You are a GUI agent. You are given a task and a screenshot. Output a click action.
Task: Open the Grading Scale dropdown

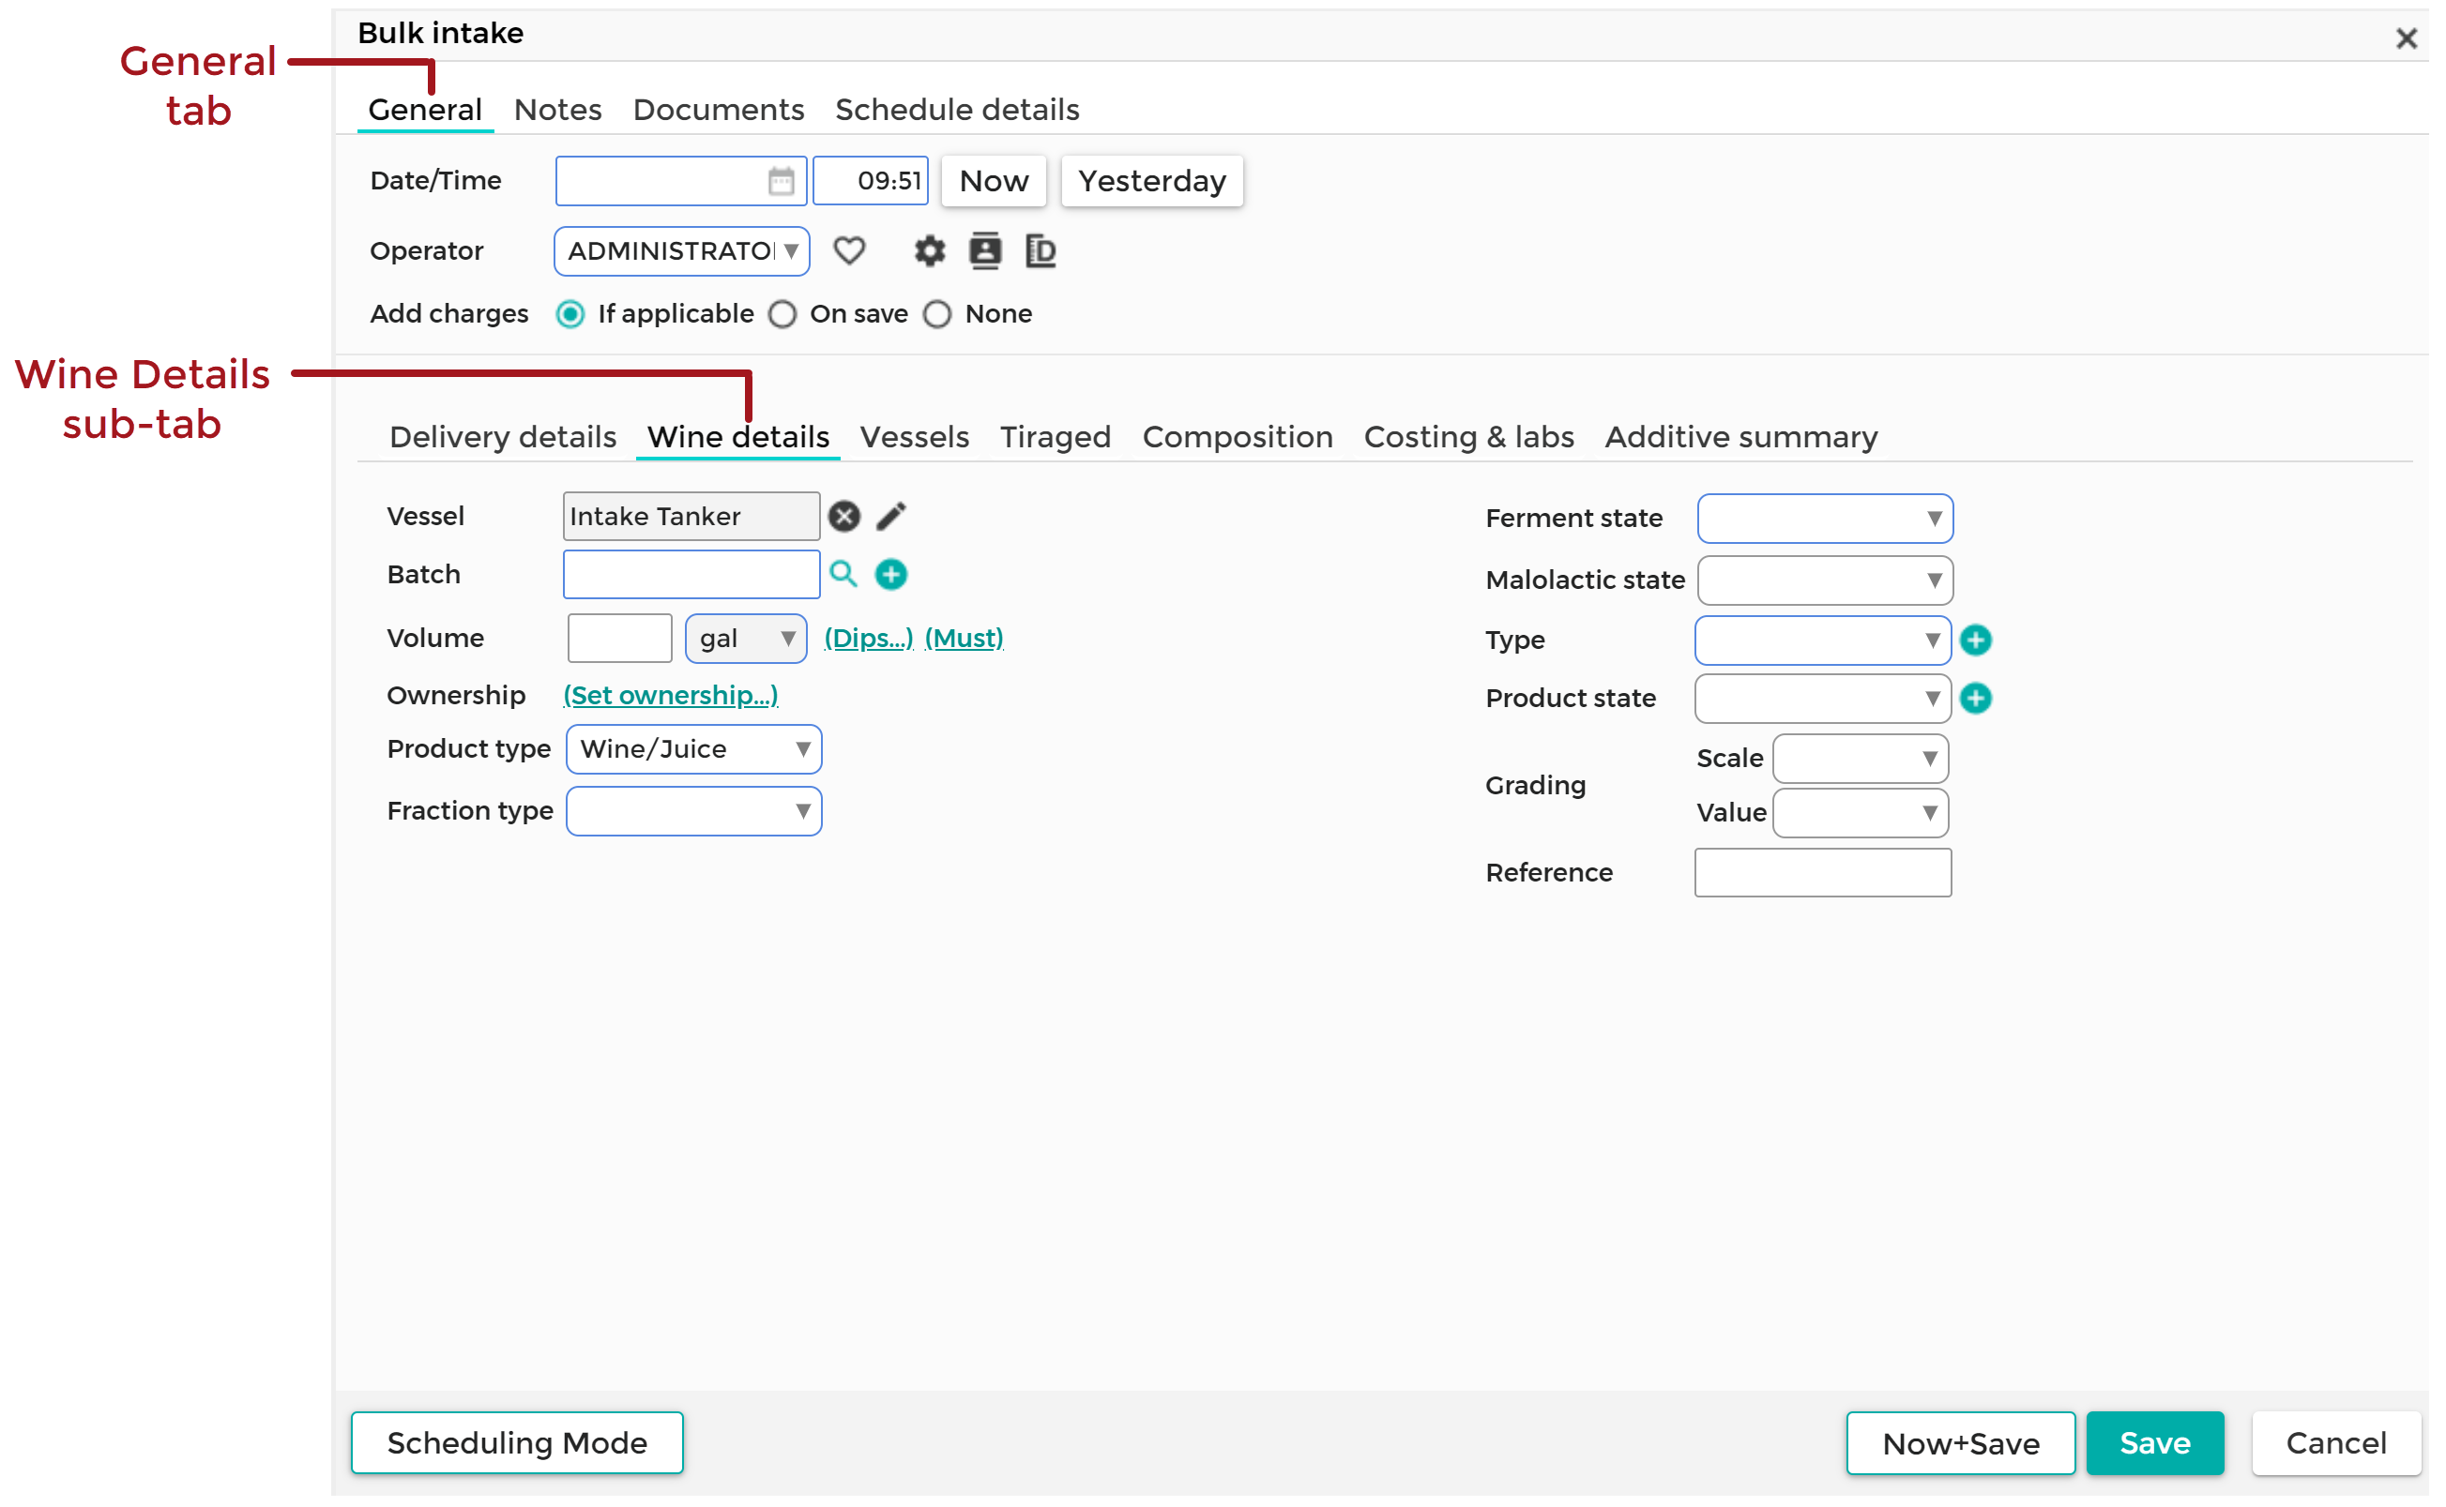[1861, 759]
